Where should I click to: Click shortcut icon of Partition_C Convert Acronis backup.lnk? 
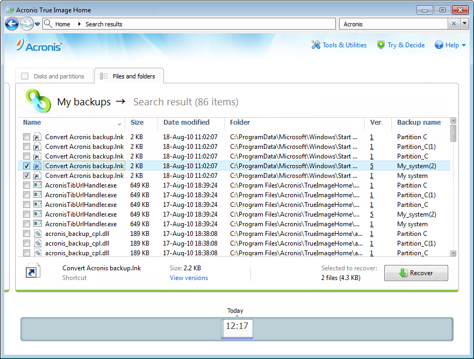coord(37,156)
